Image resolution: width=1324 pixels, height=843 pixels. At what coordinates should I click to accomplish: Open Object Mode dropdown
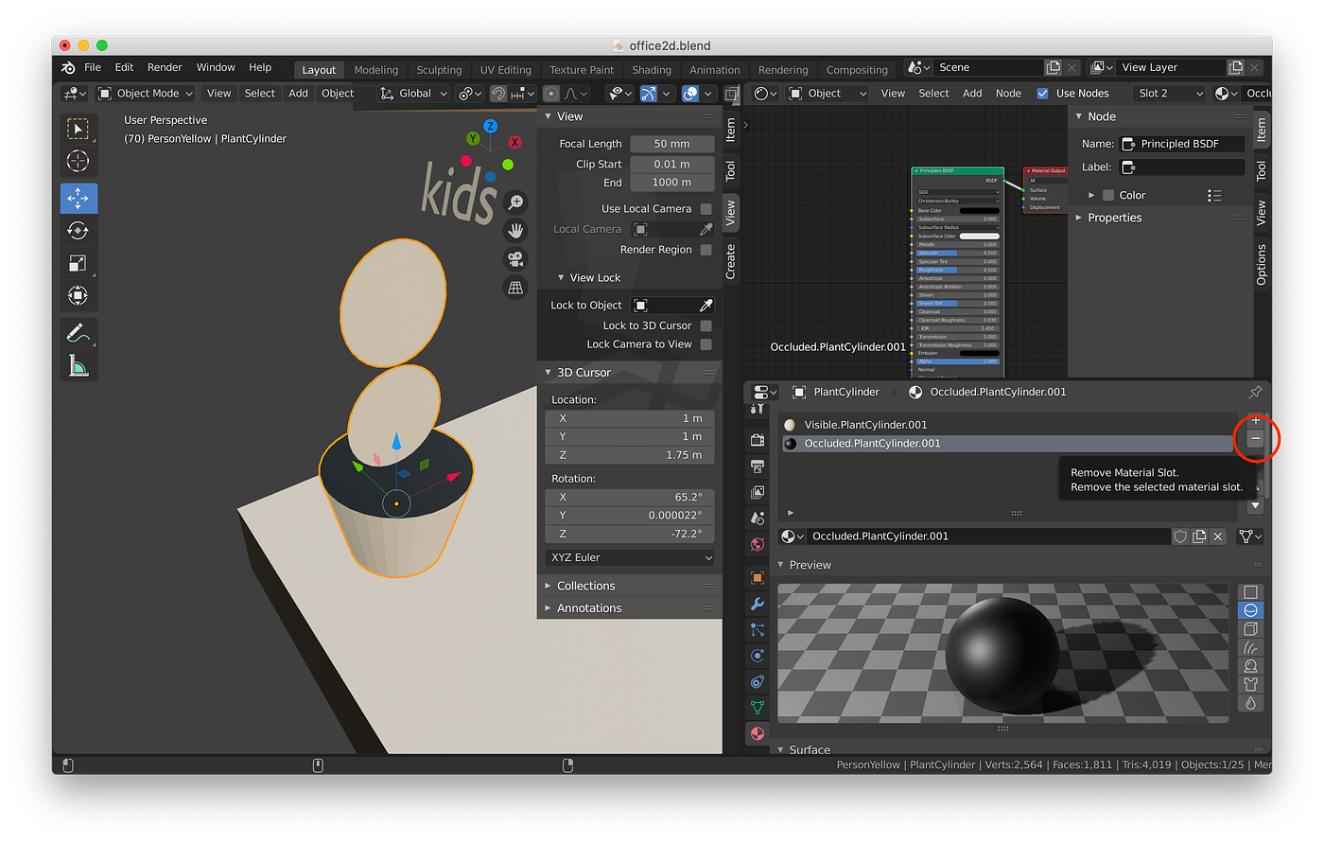[x=146, y=94]
